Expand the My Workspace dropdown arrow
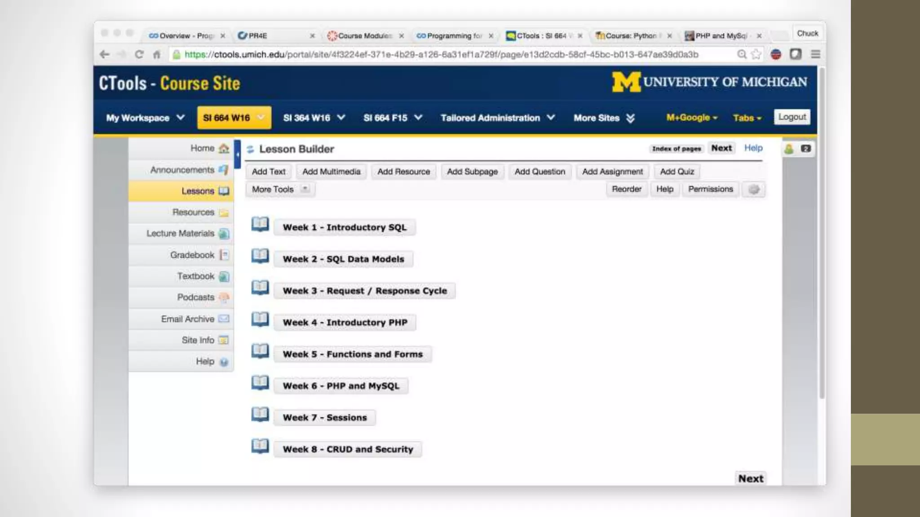This screenshot has width=920, height=517. 181,118
